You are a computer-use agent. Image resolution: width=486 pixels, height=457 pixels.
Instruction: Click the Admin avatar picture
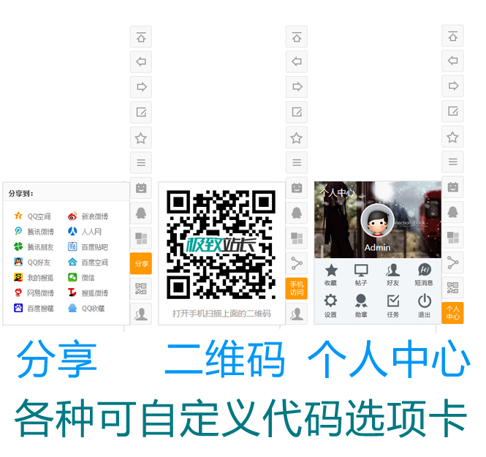tap(378, 220)
